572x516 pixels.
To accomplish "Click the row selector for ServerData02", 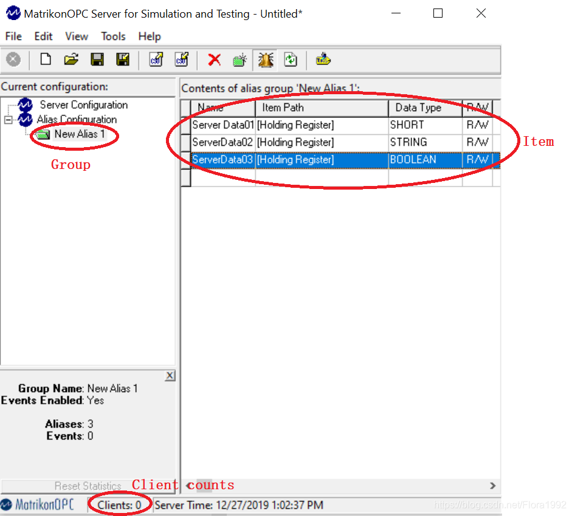I will [185, 142].
